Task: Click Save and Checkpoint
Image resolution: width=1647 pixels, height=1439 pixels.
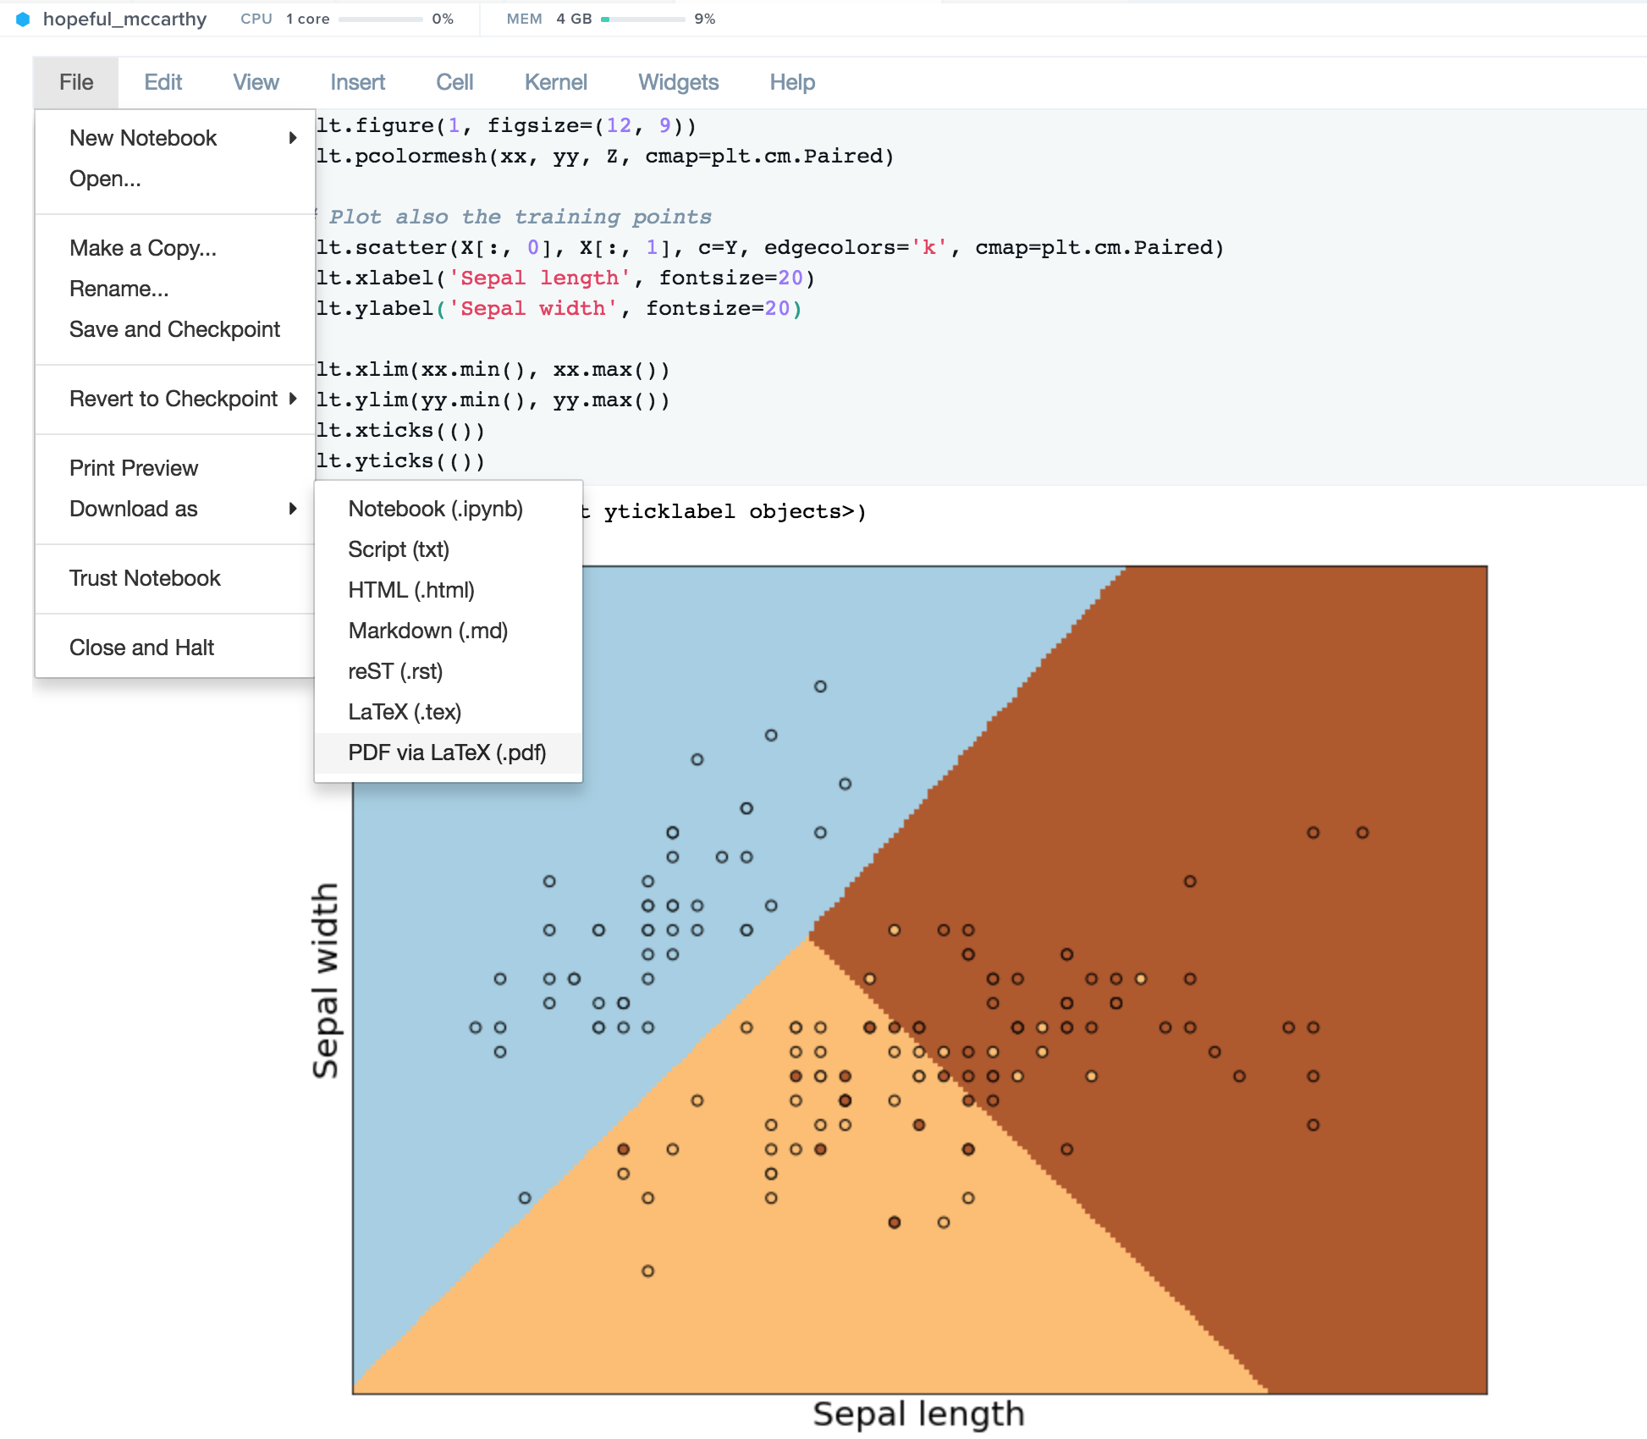Action: pyautogui.click(x=174, y=329)
